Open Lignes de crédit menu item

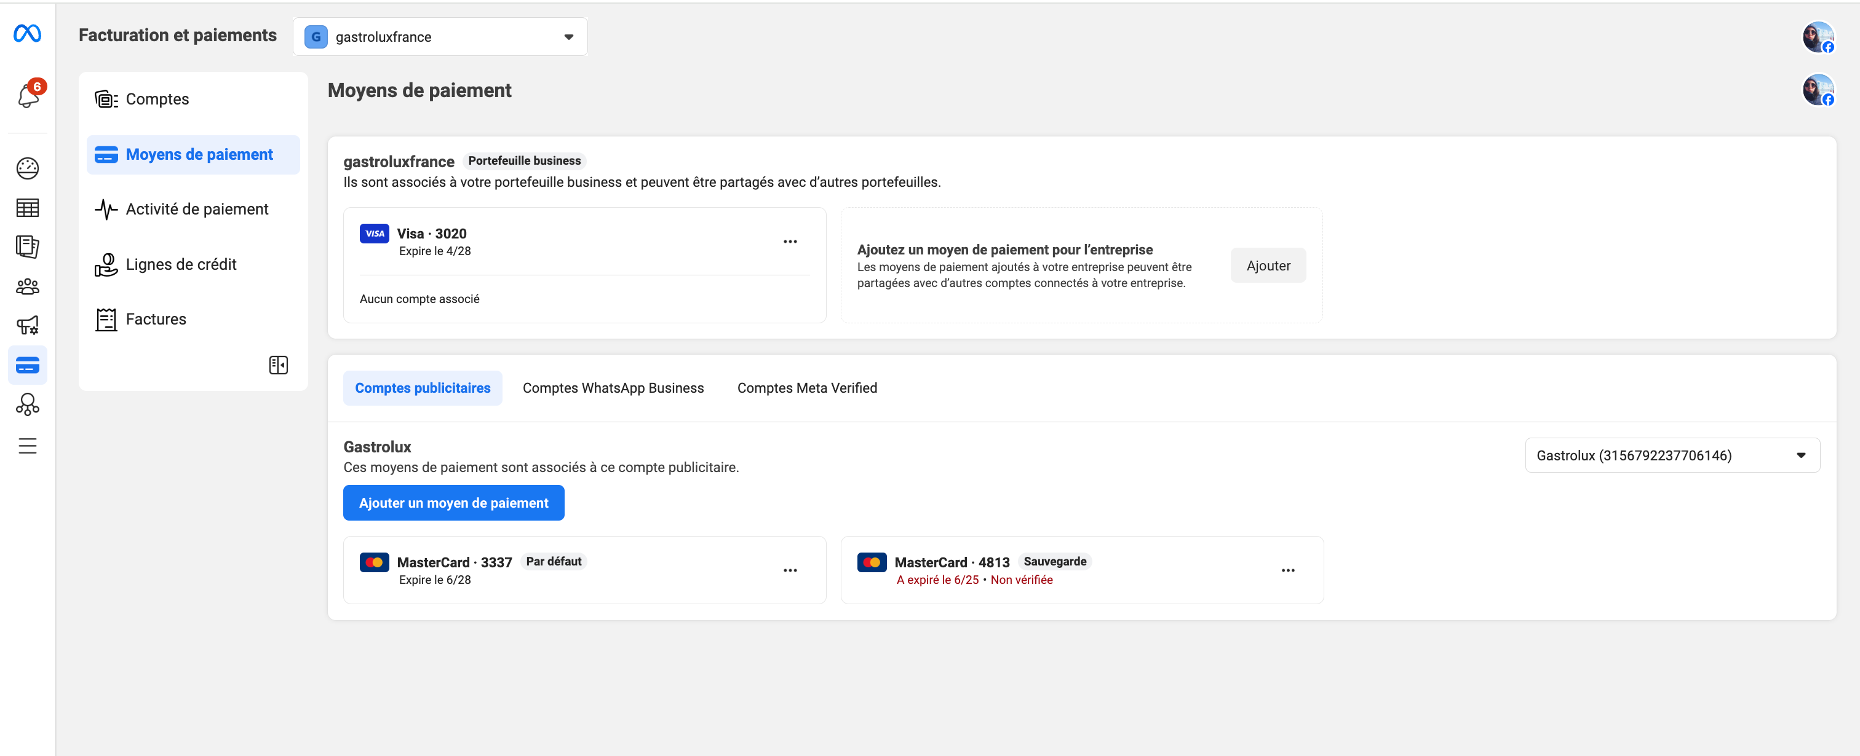pos(193,264)
